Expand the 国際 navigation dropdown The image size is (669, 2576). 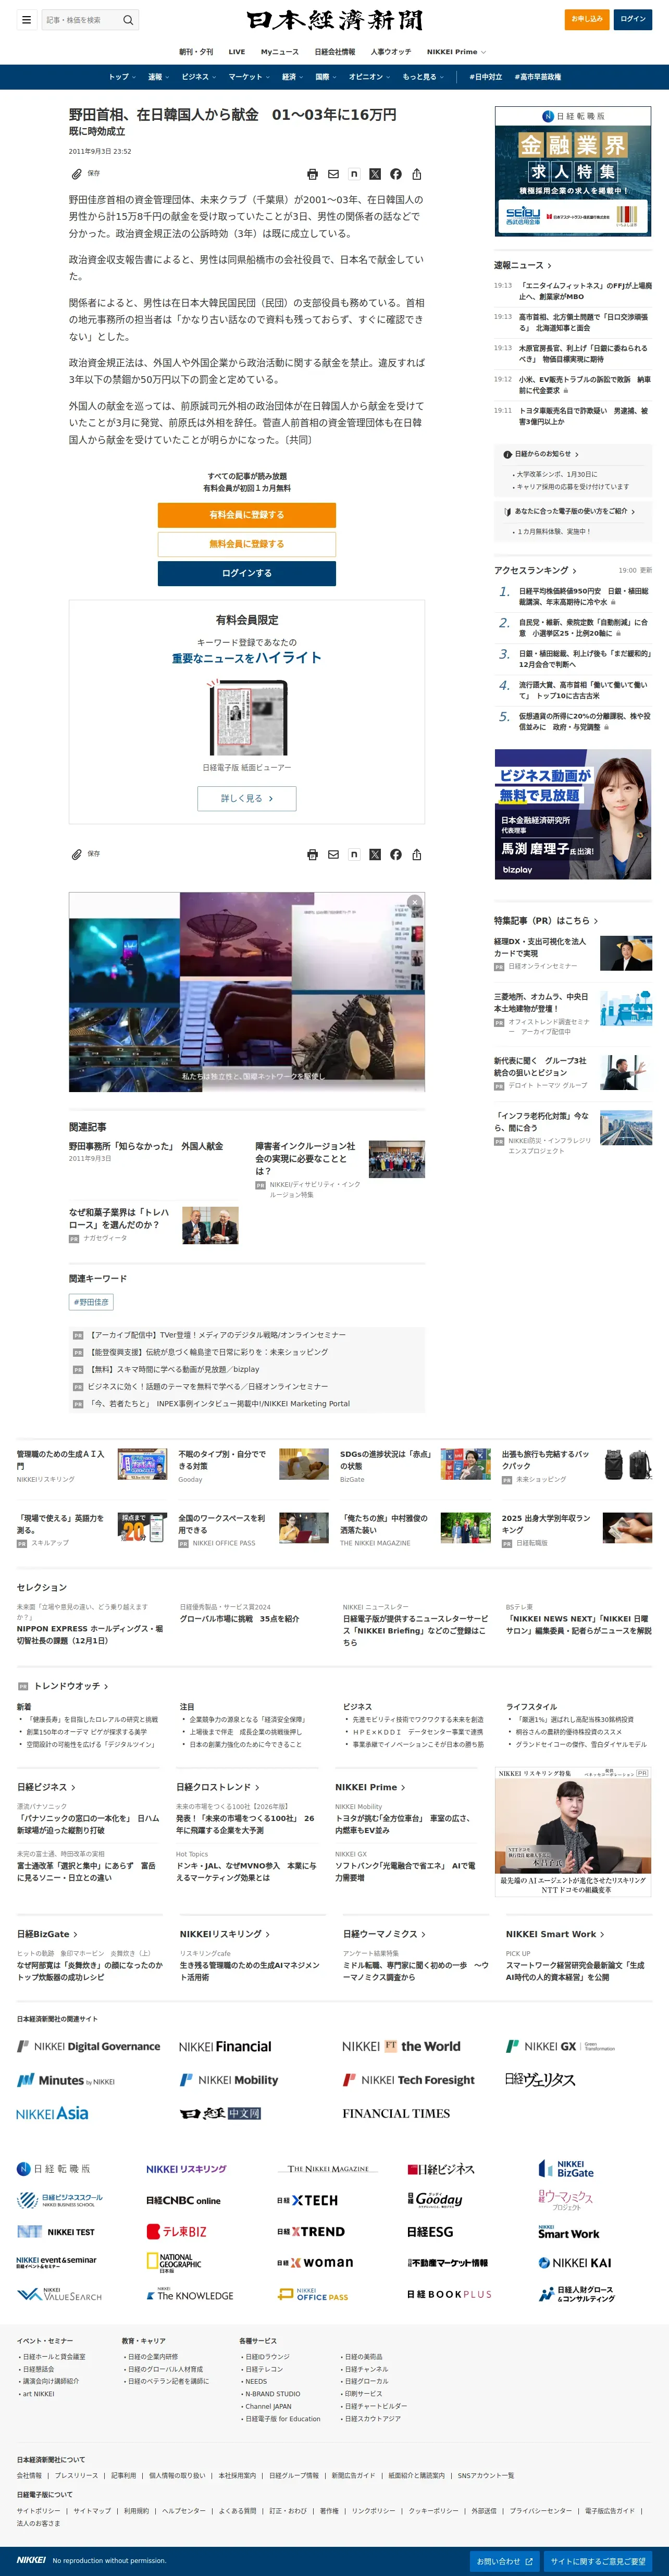pos(326,77)
